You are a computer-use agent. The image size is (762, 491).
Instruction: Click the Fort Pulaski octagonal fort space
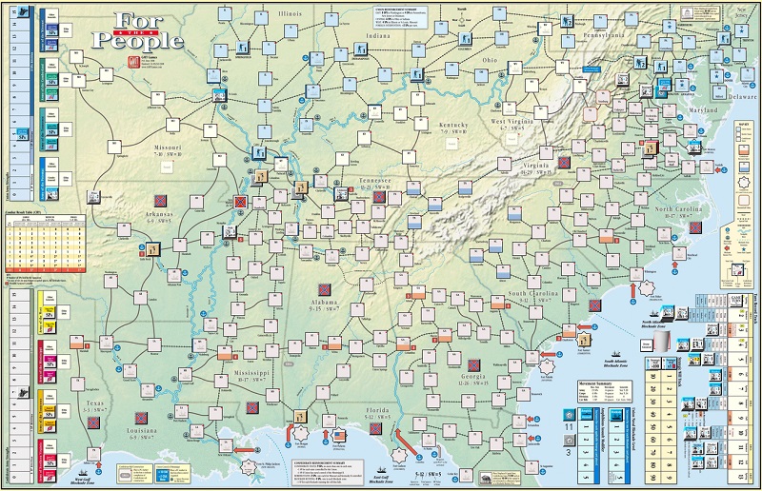[548, 366]
